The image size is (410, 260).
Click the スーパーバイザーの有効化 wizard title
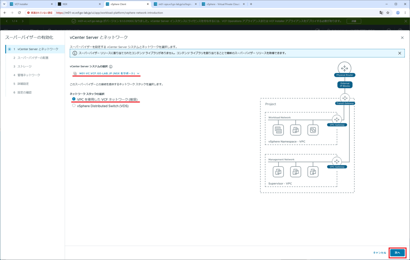tap(29, 37)
